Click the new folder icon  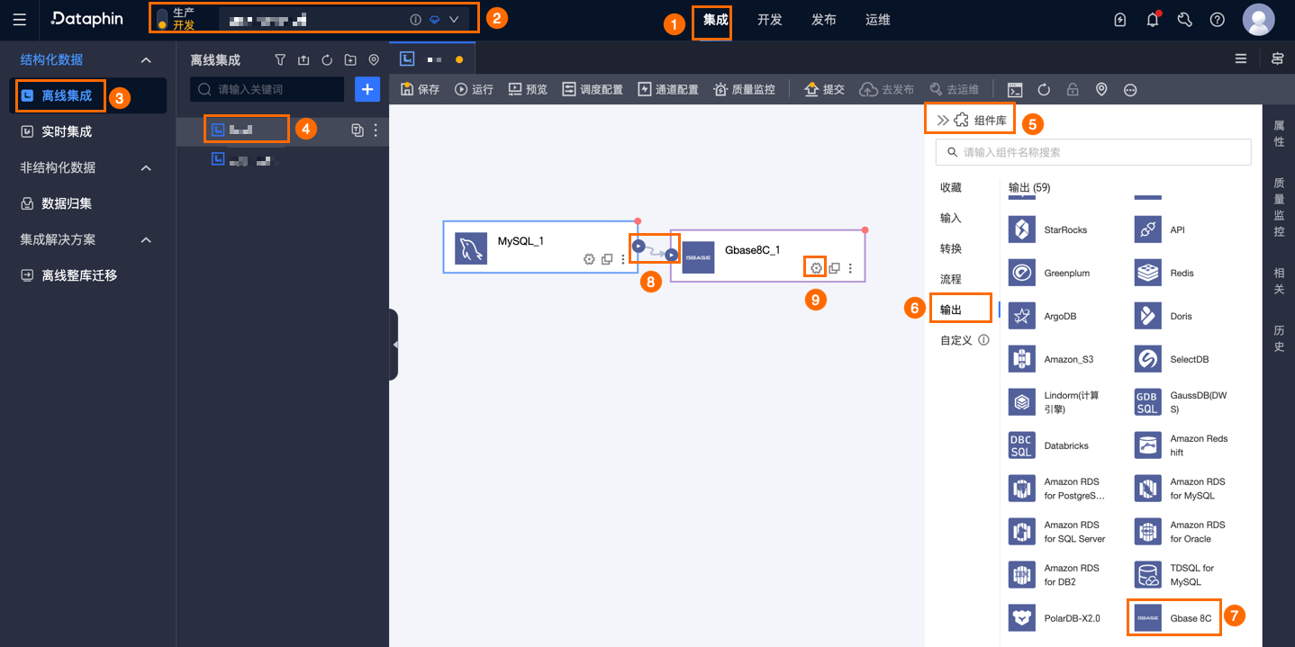[x=350, y=60]
